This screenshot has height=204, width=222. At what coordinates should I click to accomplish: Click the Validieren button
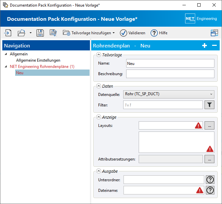click(x=132, y=33)
